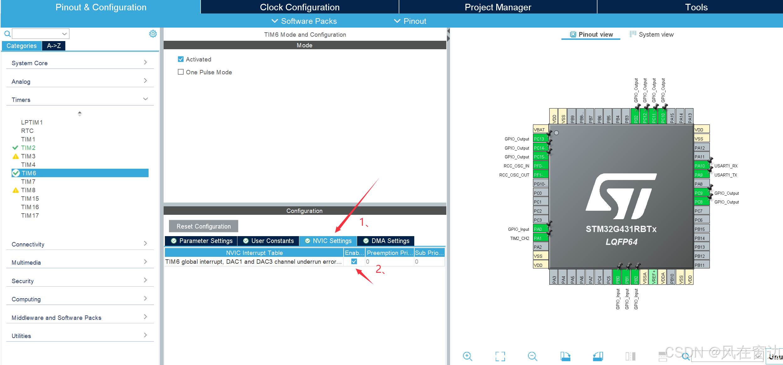The width and height of the screenshot is (783, 365).
Task: Uncheck the TIM6 Activated checkbox
Action: click(x=181, y=59)
